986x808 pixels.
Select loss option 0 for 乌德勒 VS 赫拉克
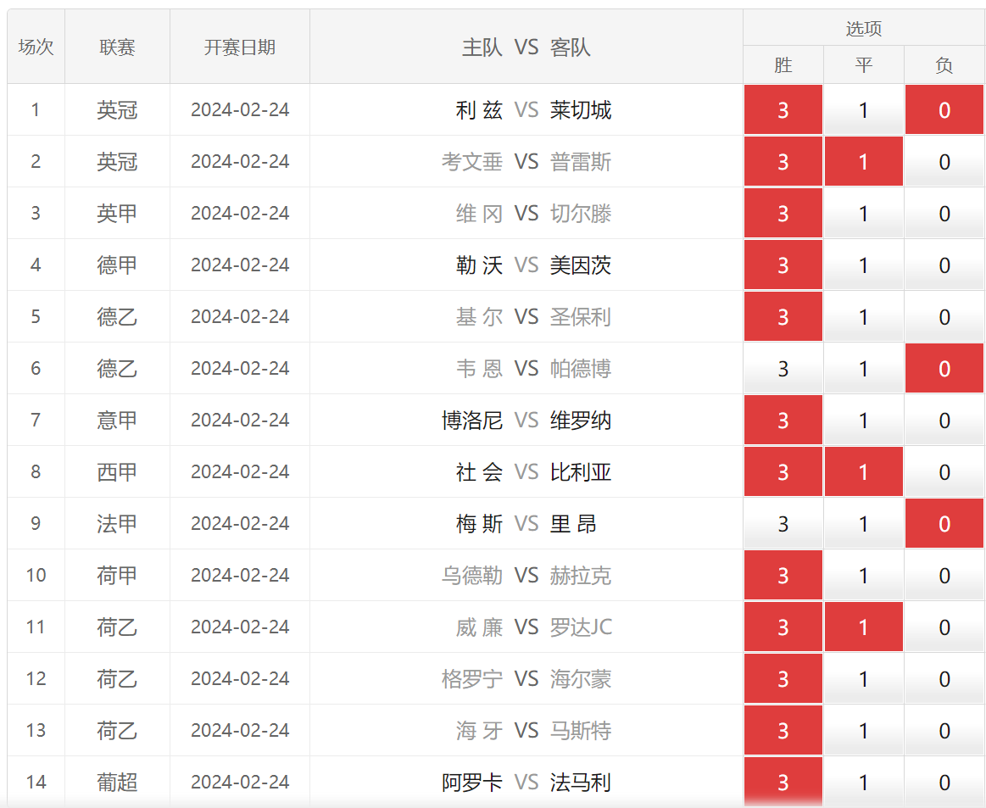point(944,575)
